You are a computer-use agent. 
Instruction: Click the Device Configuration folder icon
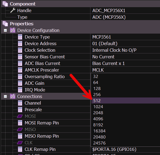(x=13, y=30)
